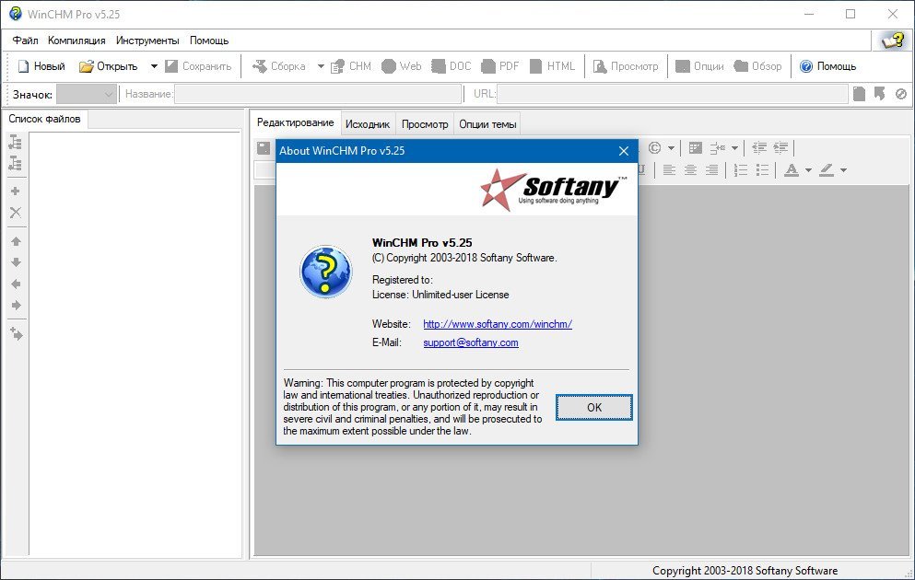
Task: Click the Сохранить save toolbar button
Action: [x=198, y=66]
